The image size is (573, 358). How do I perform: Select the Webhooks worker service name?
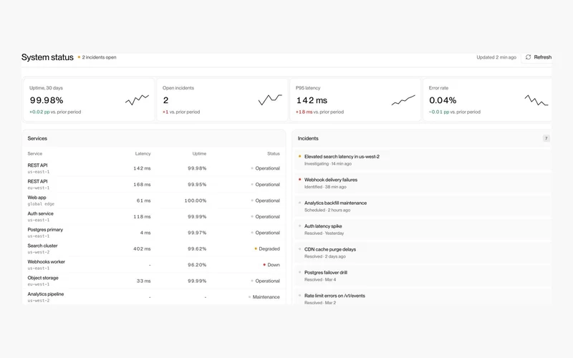[x=47, y=261]
